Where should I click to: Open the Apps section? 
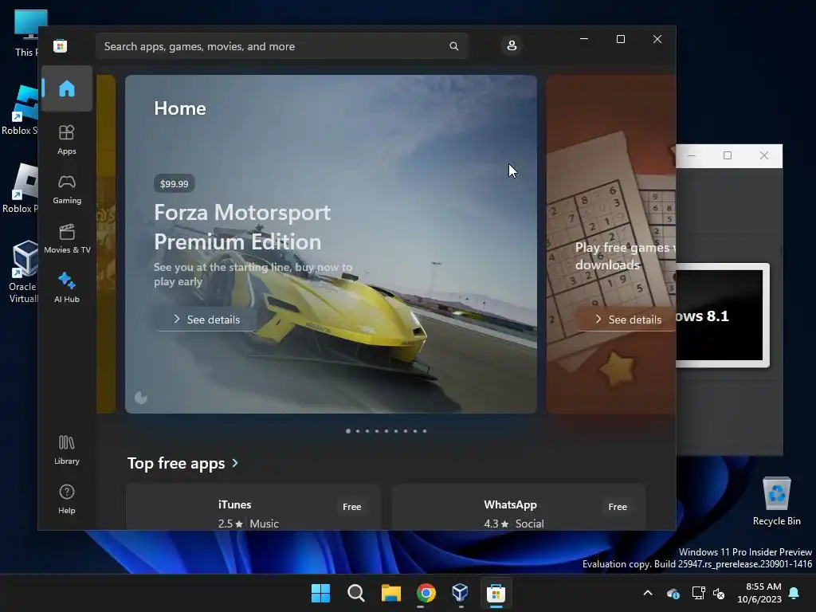pos(67,140)
